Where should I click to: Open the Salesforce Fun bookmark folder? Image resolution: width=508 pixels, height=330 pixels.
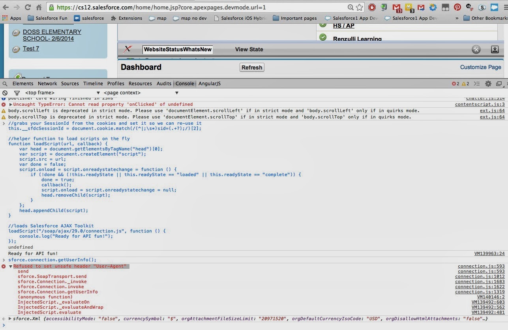point(47,18)
